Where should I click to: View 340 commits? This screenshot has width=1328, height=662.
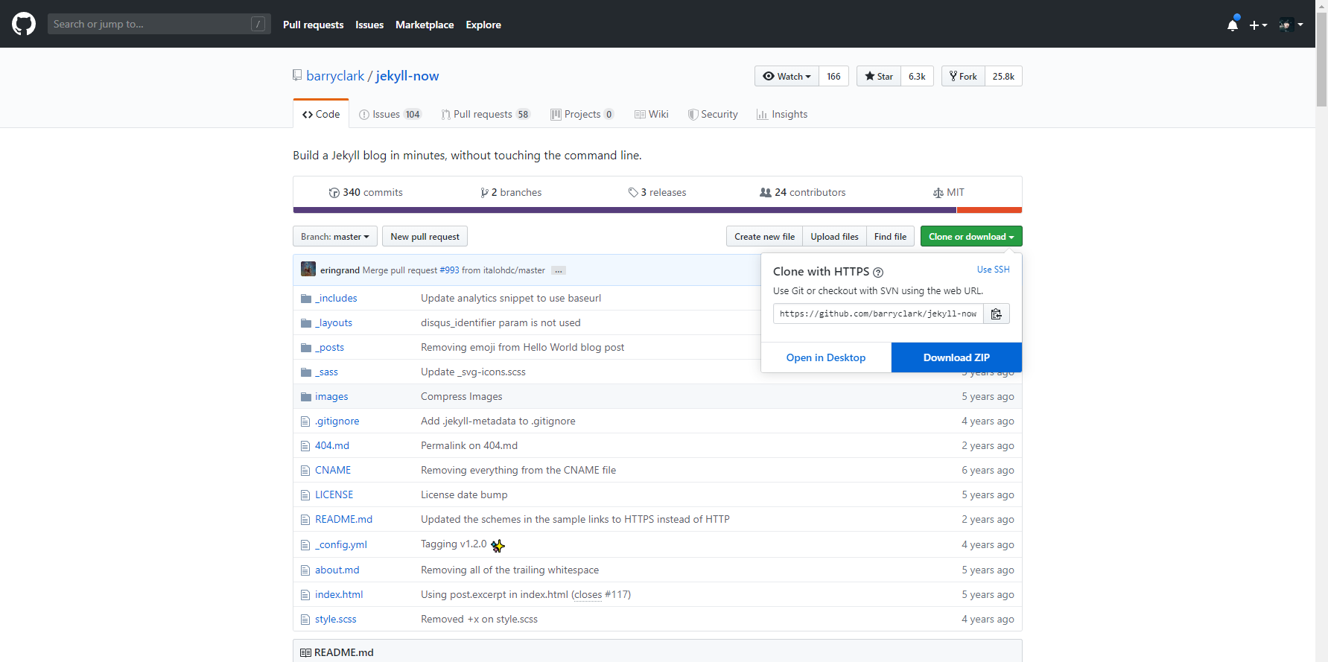(x=366, y=192)
